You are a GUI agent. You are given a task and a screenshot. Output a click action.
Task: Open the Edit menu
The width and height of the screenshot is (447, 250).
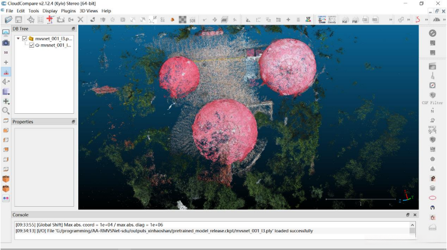(x=20, y=11)
